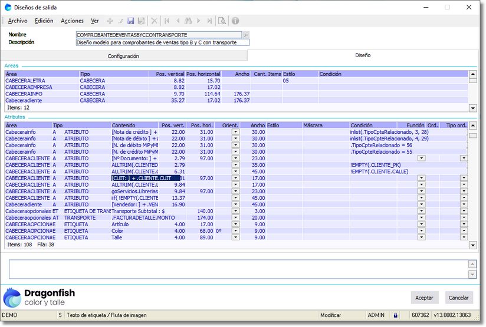The image size is (486, 327).
Task: Open Orient. dropdown in CUIT row
Action: 235,178
